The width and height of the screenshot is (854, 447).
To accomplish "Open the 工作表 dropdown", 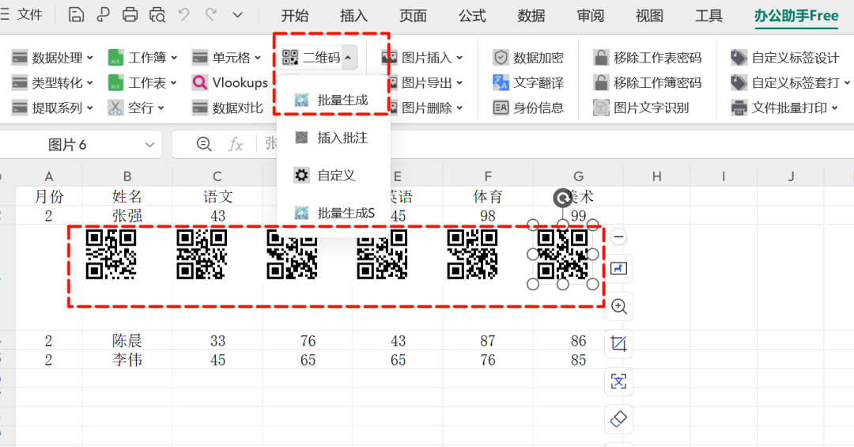I will [142, 83].
